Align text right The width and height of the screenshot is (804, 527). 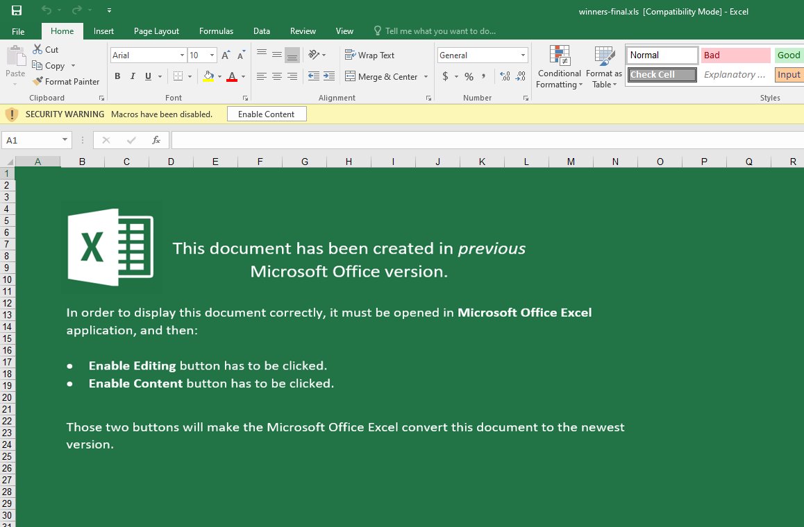click(x=292, y=76)
